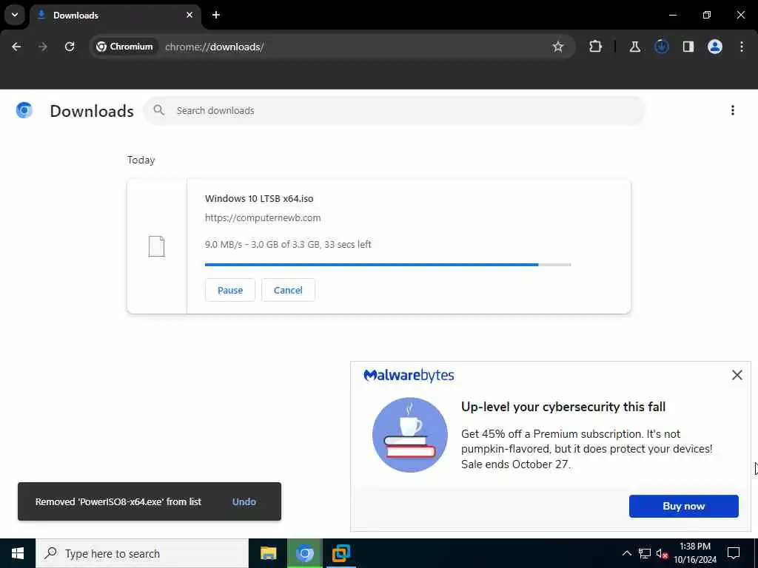
Task: Open the https://computernewb.com link
Action: coord(263,218)
